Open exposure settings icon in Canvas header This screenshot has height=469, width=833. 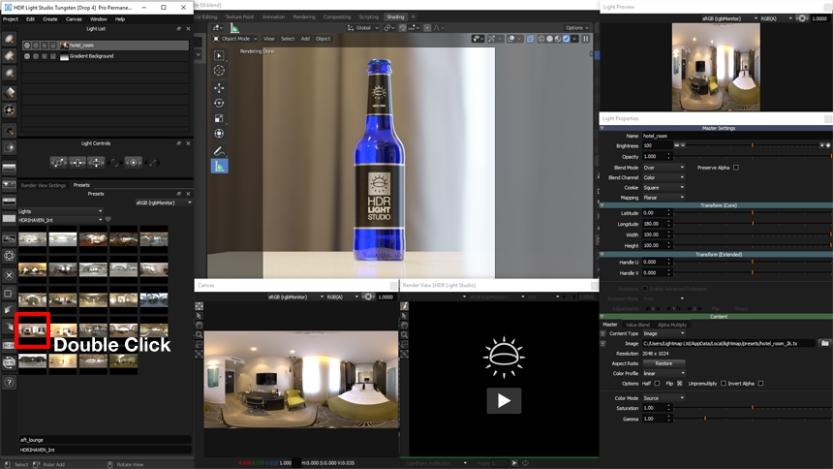[368, 297]
